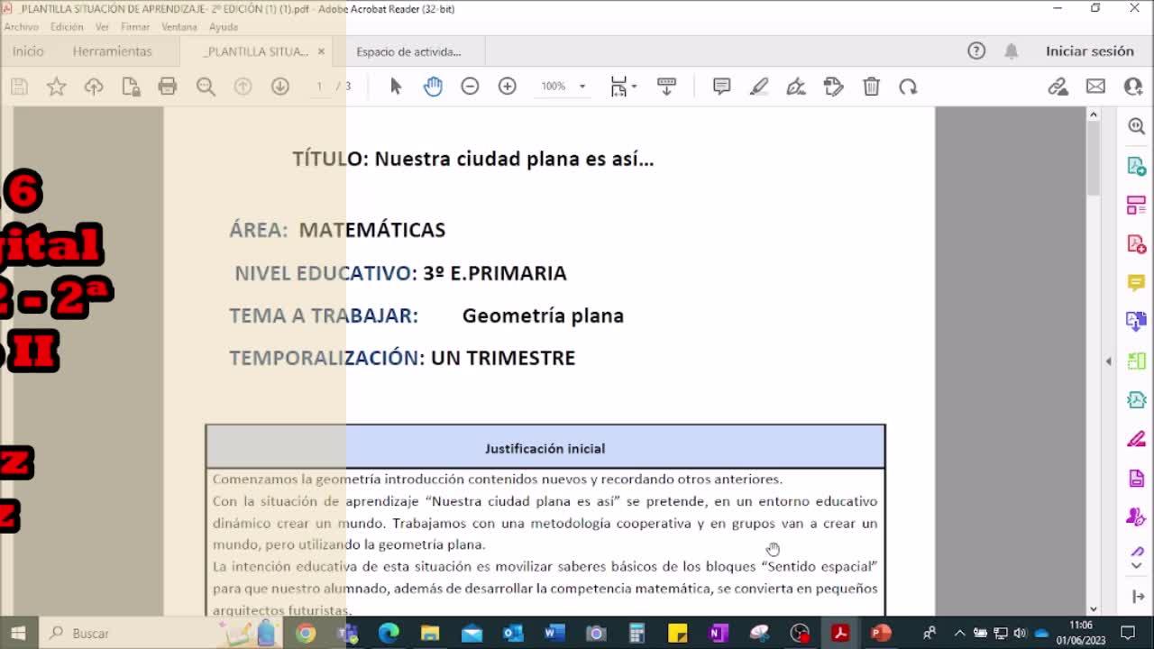
Task: Switch to the Herramientas tab
Action: [x=113, y=51]
